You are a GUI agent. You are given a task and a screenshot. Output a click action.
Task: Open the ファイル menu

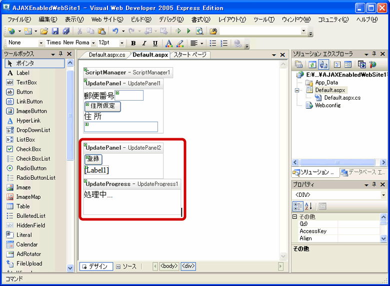click(19, 20)
